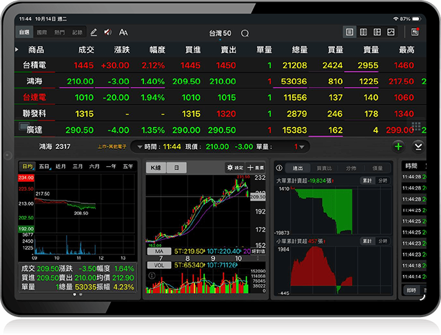Toggle the muted speaker sound icon
Screen dimensions: 441x335
(107, 32)
